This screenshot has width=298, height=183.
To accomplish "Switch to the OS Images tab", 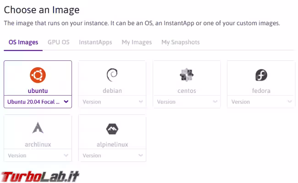I will tap(23, 43).
